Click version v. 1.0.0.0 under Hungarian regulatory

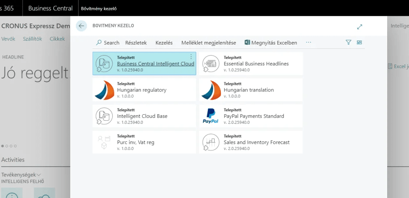click(125, 96)
